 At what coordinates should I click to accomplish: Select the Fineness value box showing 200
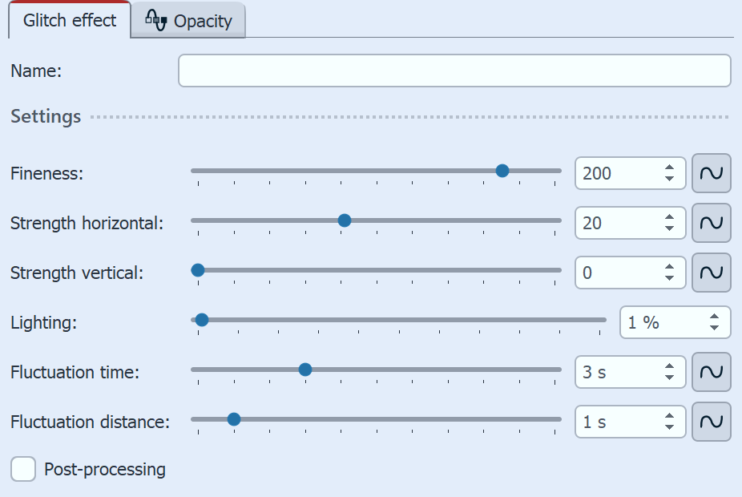pos(617,173)
